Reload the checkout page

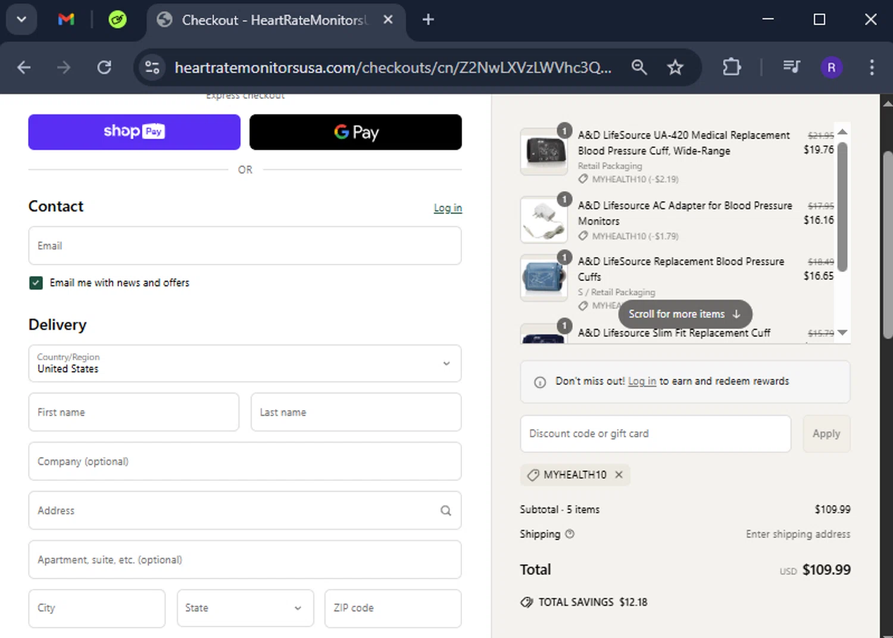[104, 67]
